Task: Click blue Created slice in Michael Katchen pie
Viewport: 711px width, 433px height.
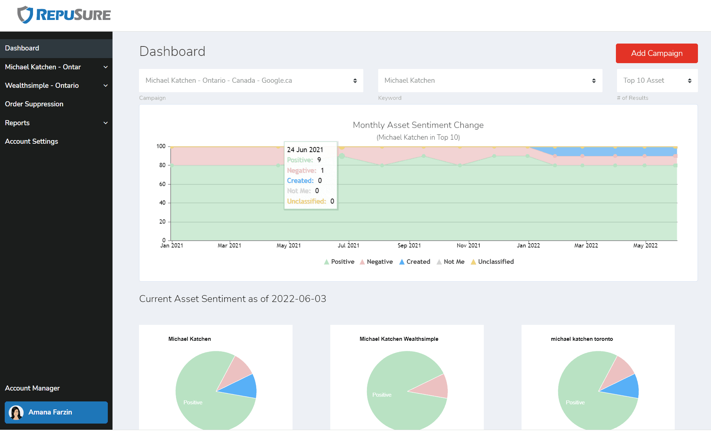Action: tap(243, 387)
